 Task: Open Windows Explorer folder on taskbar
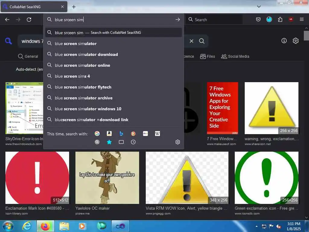click(x=64, y=226)
